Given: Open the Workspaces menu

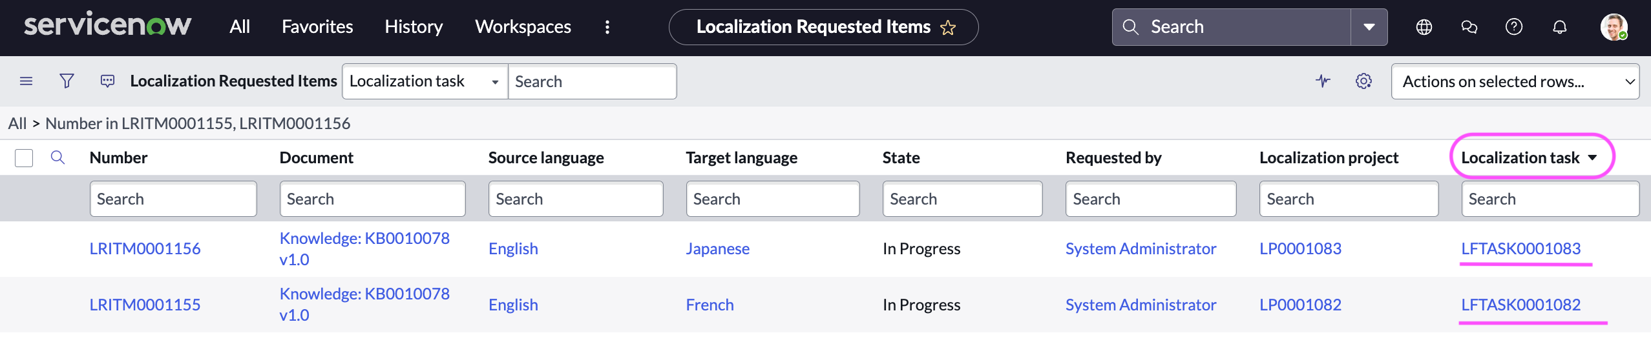Looking at the screenshot, I should (523, 27).
